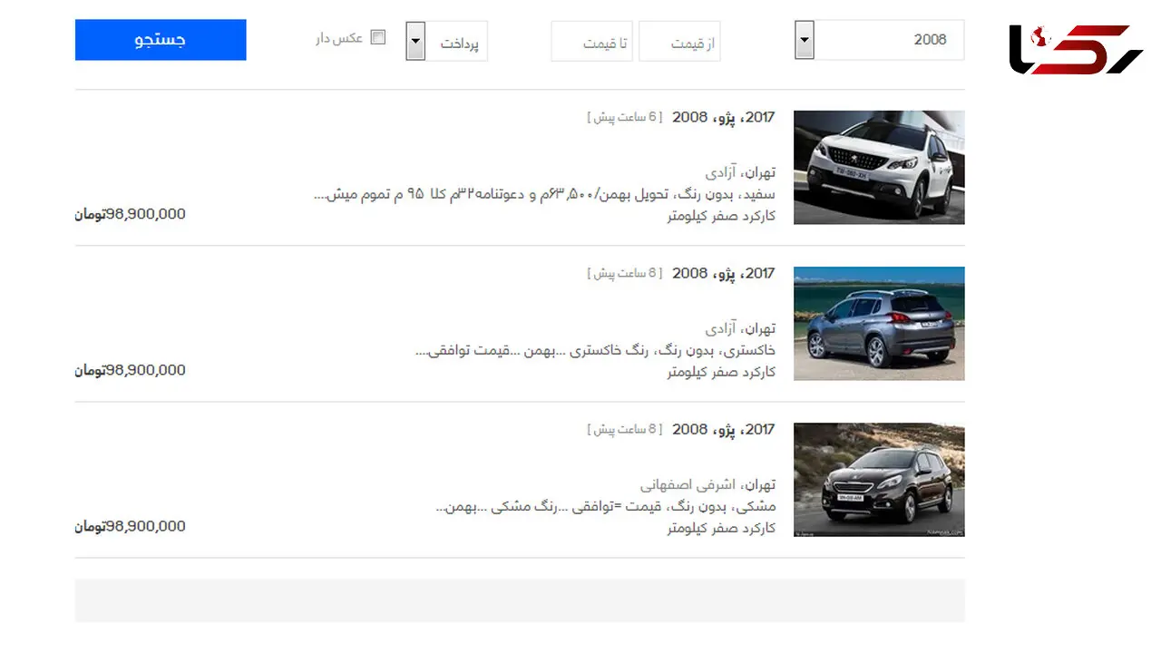Click the از قیمت price input field
The height and width of the screenshot is (653, 1161).
pyautogui.click(x=679, y=42)
